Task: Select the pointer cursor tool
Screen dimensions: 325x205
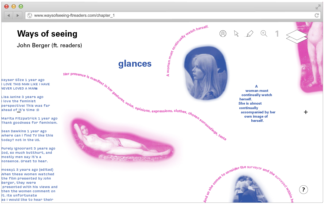Action: (236, 33)
